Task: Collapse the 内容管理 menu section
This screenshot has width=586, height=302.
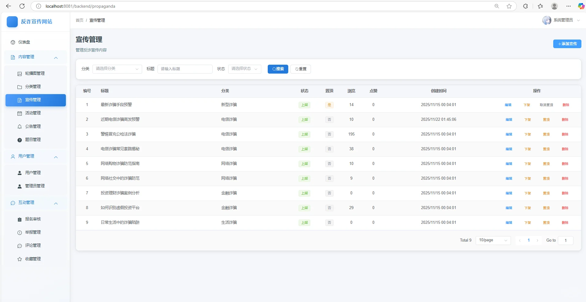Action: pos(56,58)
